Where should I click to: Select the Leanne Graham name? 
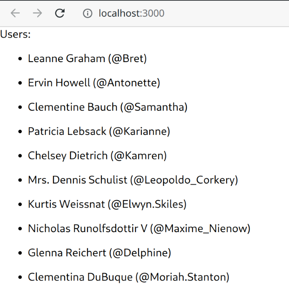click(x=66, y=59)
